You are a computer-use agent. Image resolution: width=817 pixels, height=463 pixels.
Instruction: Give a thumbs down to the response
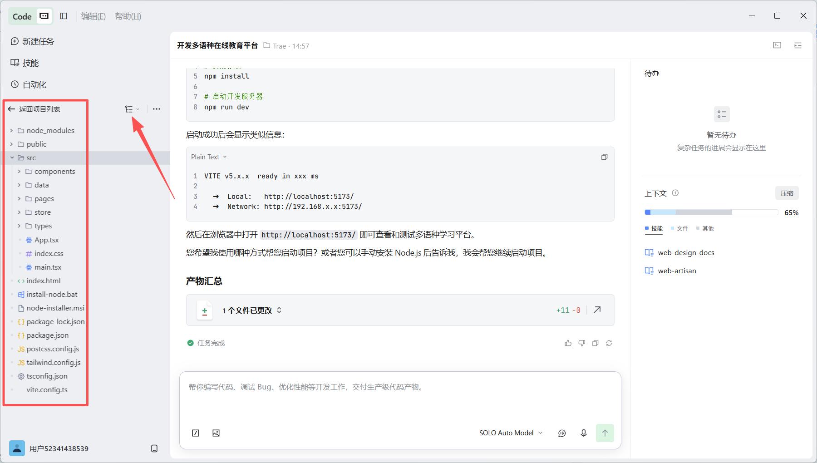click(x=581, y=343)
